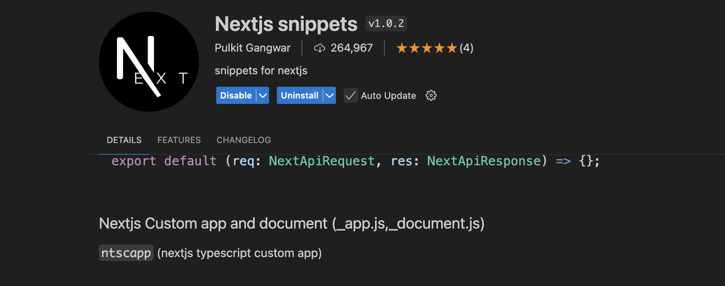Click the version badge v1.0.2
The height and width of the screenshot is (286, 725).
pos(386,23)
